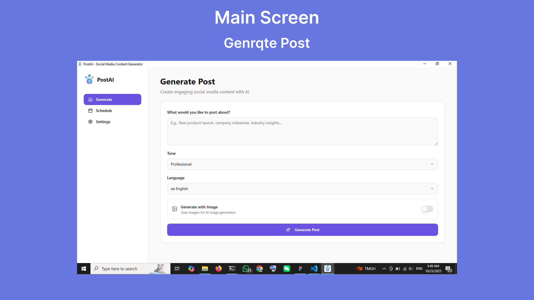Click the PostAI logo icon in sidebar

tap(89, 79)
